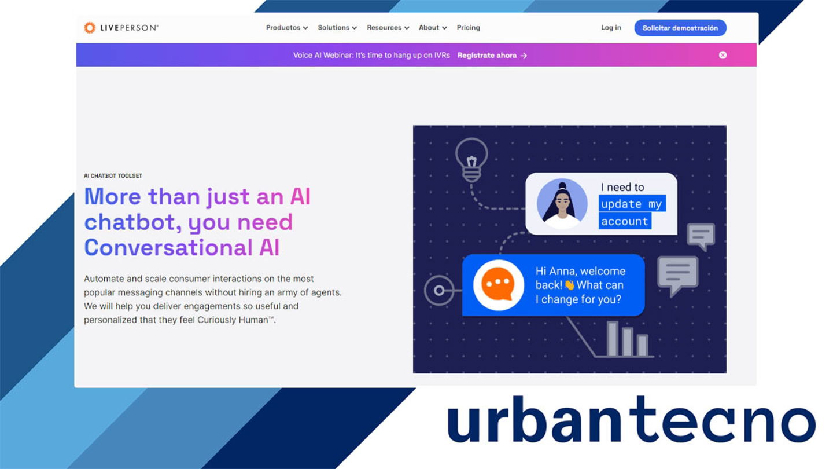Click the Conversational AI headline
This screenshot has height=469, width=833.
coord(198,222)
